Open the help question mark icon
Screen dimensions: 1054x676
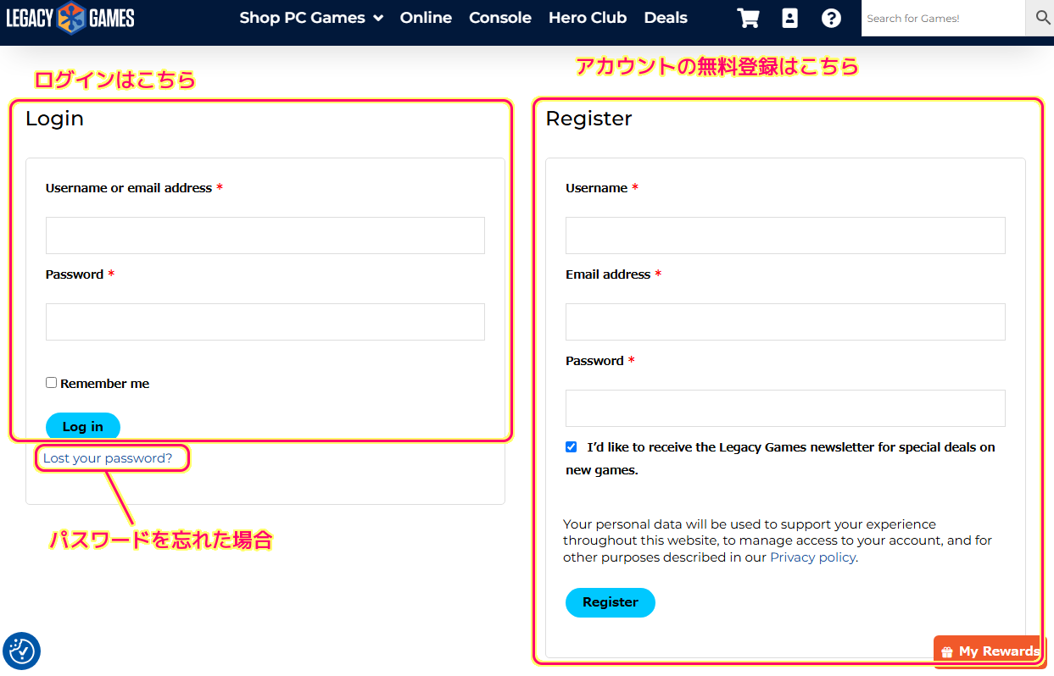pos(831,18)
